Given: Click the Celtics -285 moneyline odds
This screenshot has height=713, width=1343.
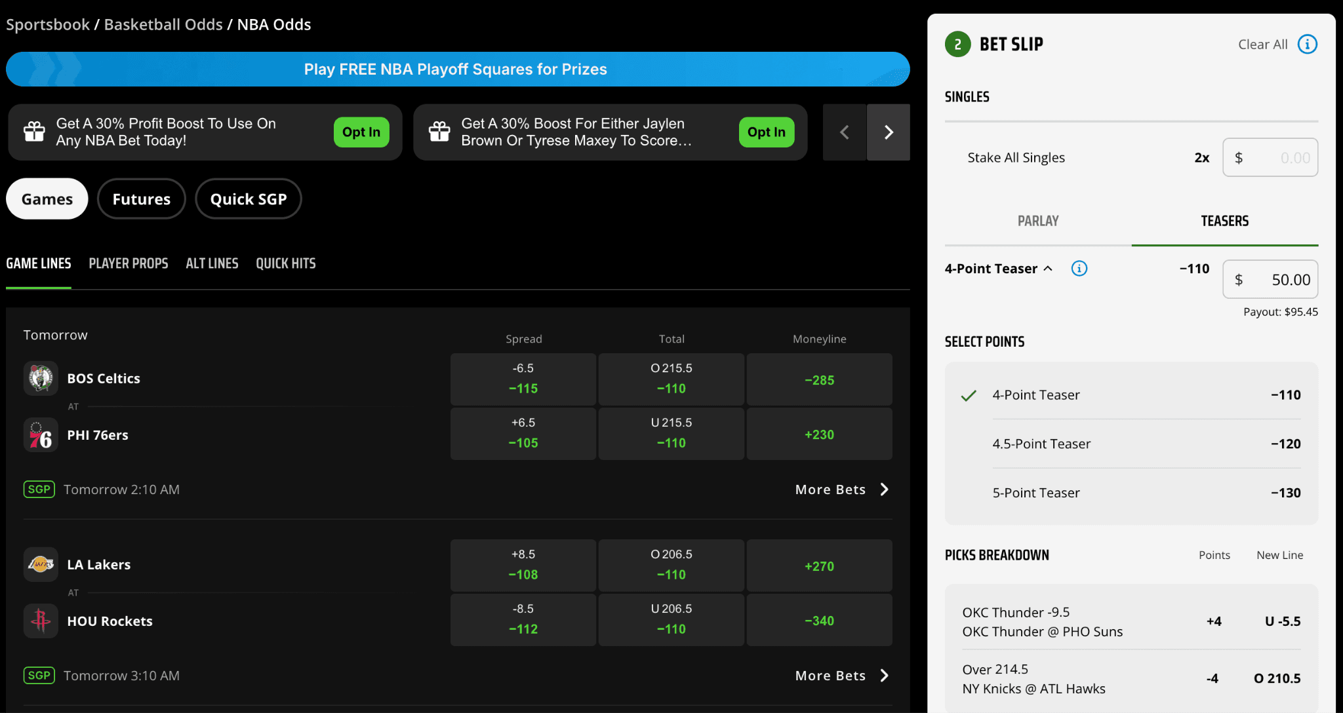Looking at the screenshot, I should coord(819,380).
